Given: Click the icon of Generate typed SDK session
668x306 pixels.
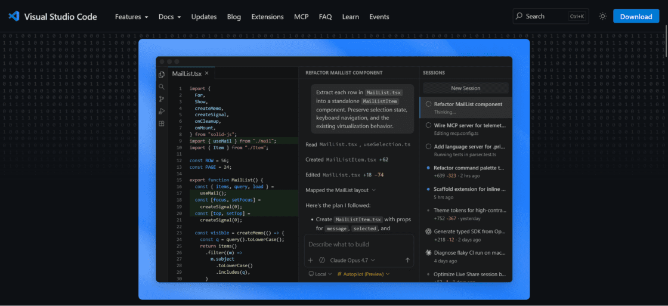Looking at the screenshot, I should (x=428, y=231).
